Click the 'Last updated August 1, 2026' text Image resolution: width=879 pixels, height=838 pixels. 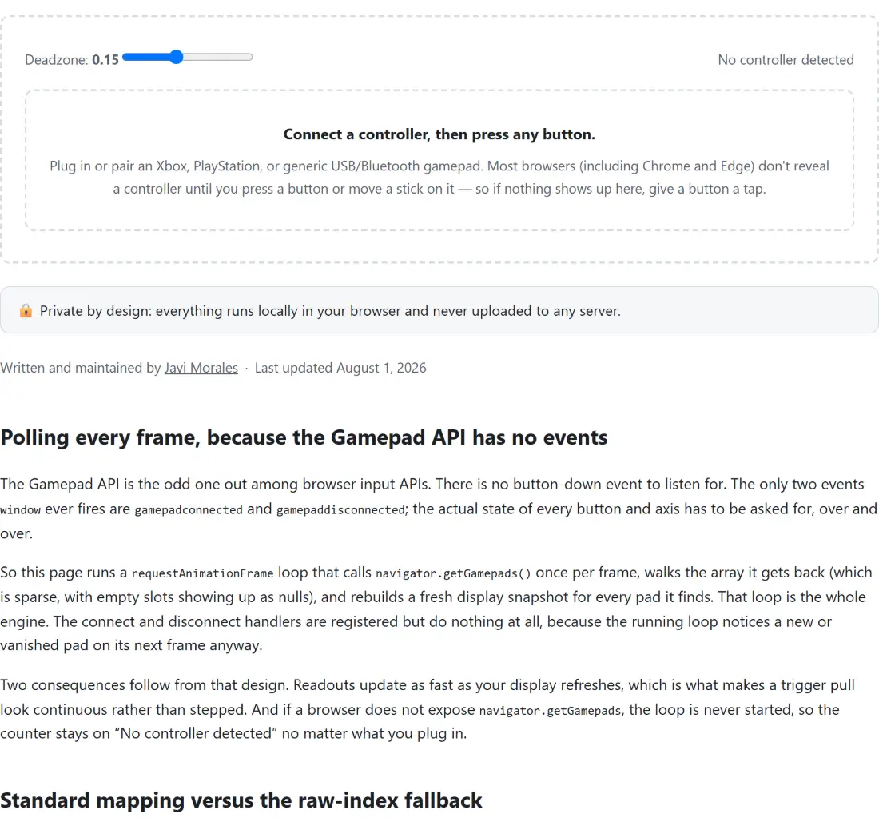coord(340,368)
